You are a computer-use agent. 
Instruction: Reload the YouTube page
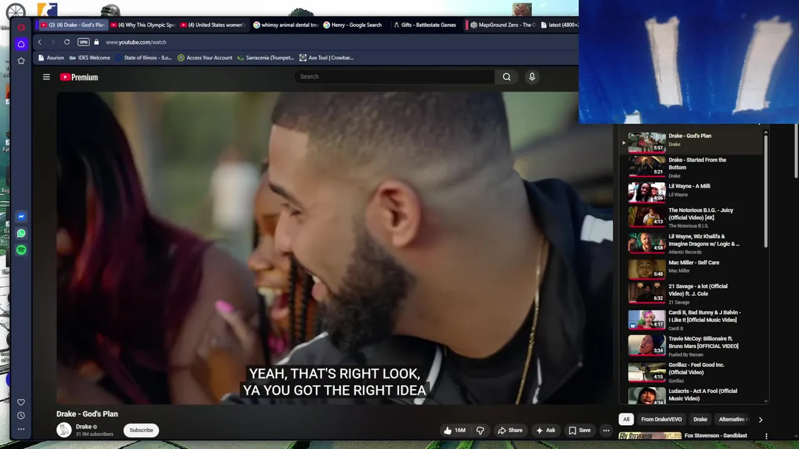67,42
